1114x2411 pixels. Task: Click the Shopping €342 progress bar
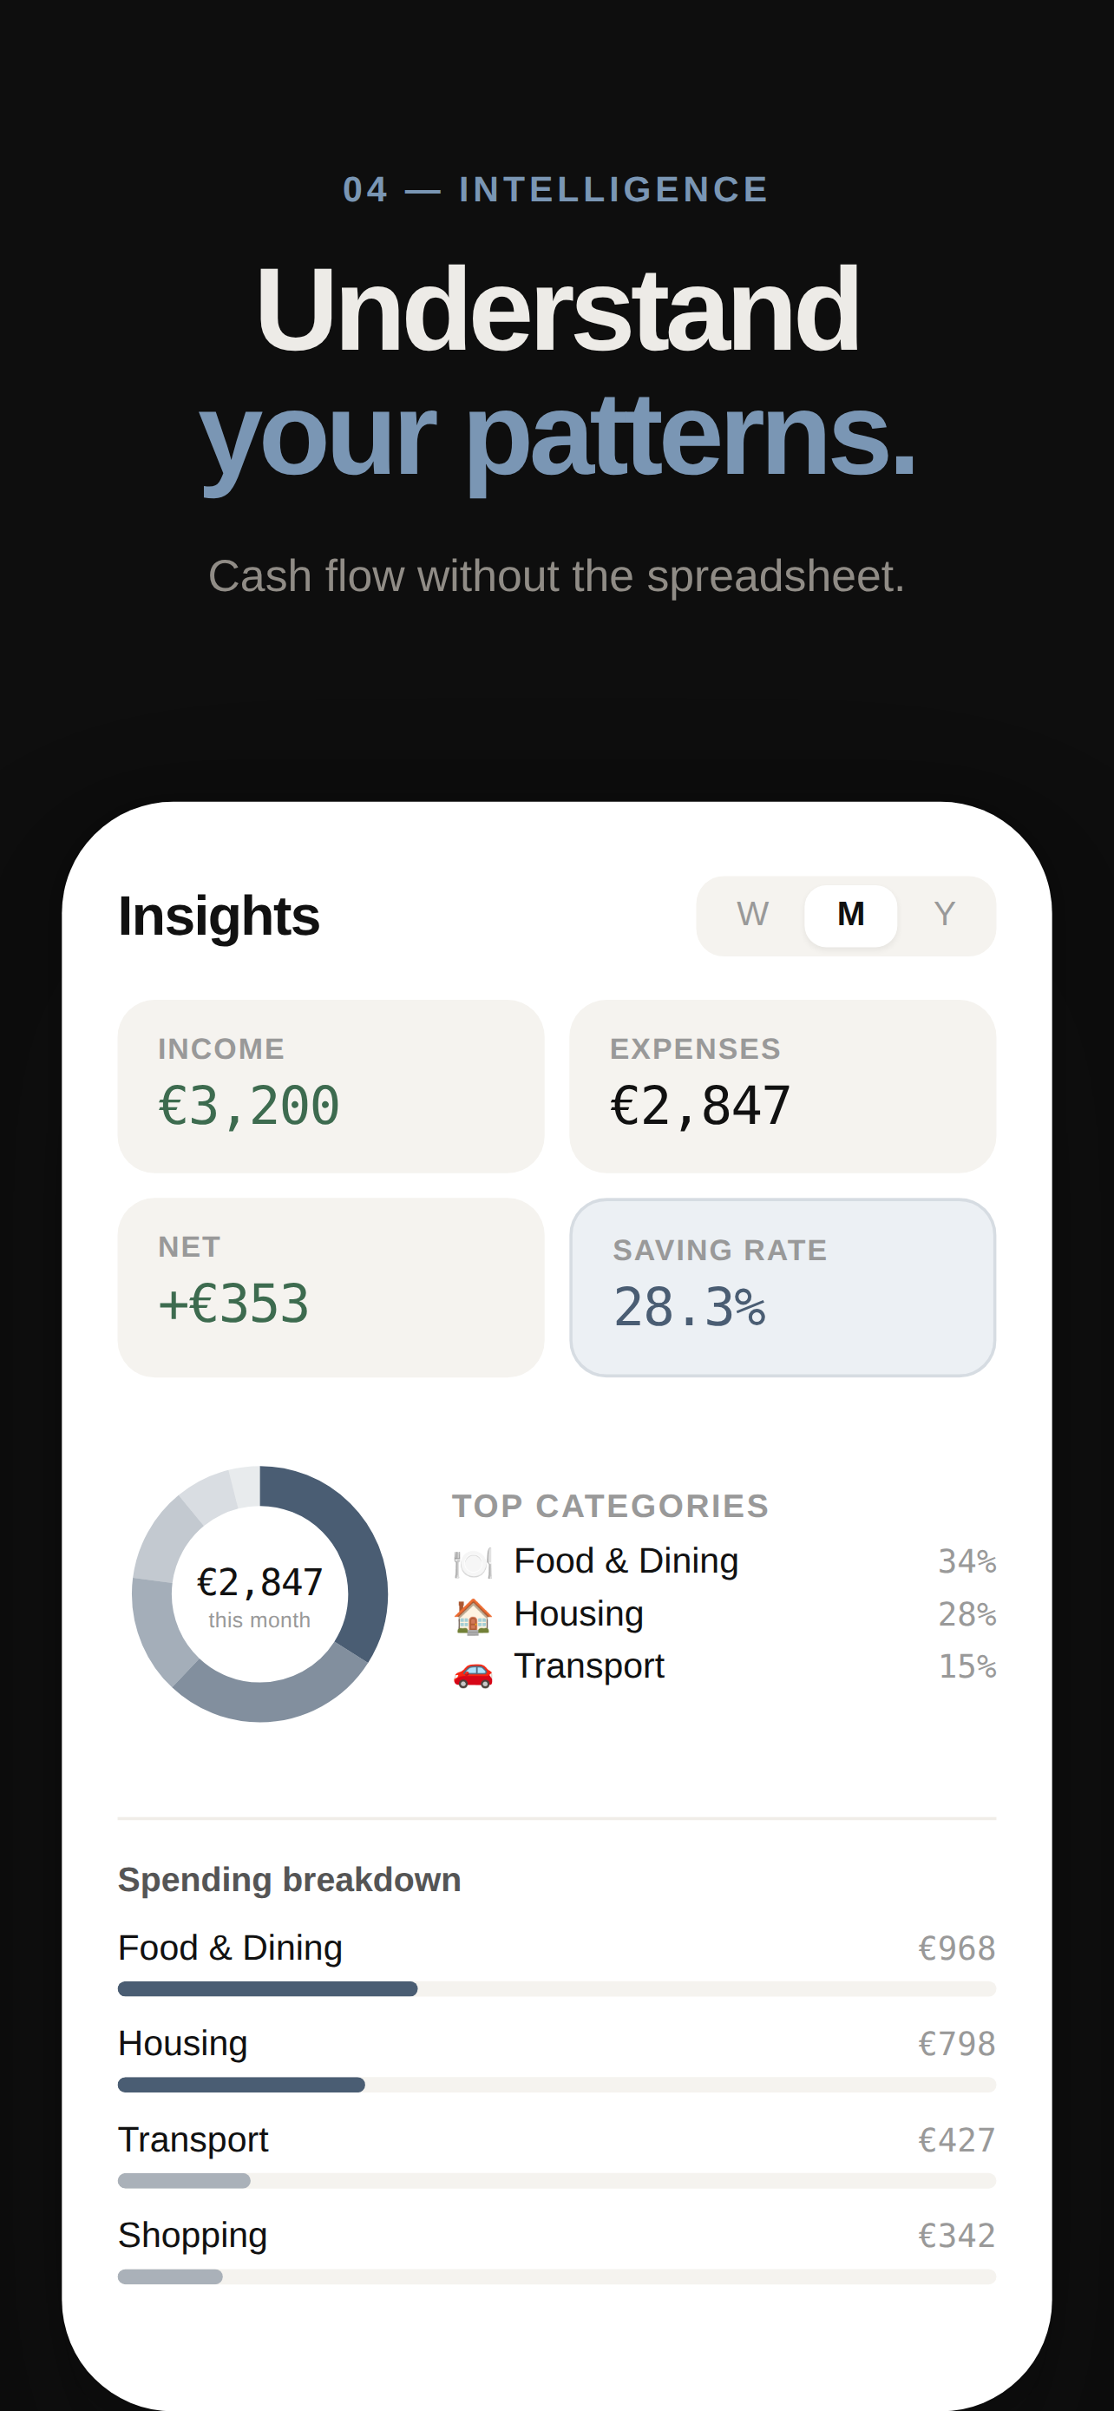click(556, 2276)
